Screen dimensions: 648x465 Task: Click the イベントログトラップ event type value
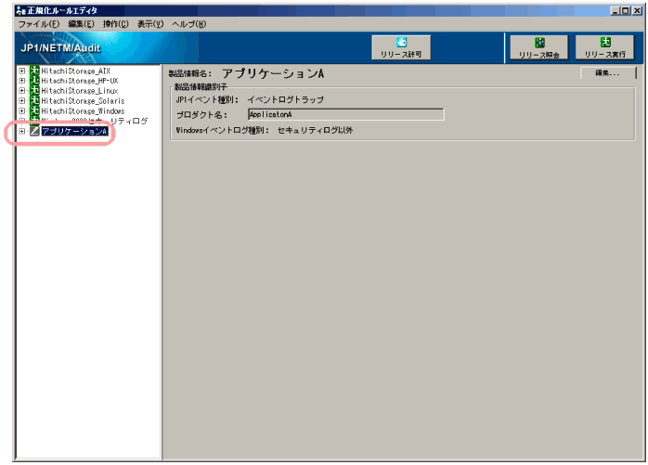point(285,99)
